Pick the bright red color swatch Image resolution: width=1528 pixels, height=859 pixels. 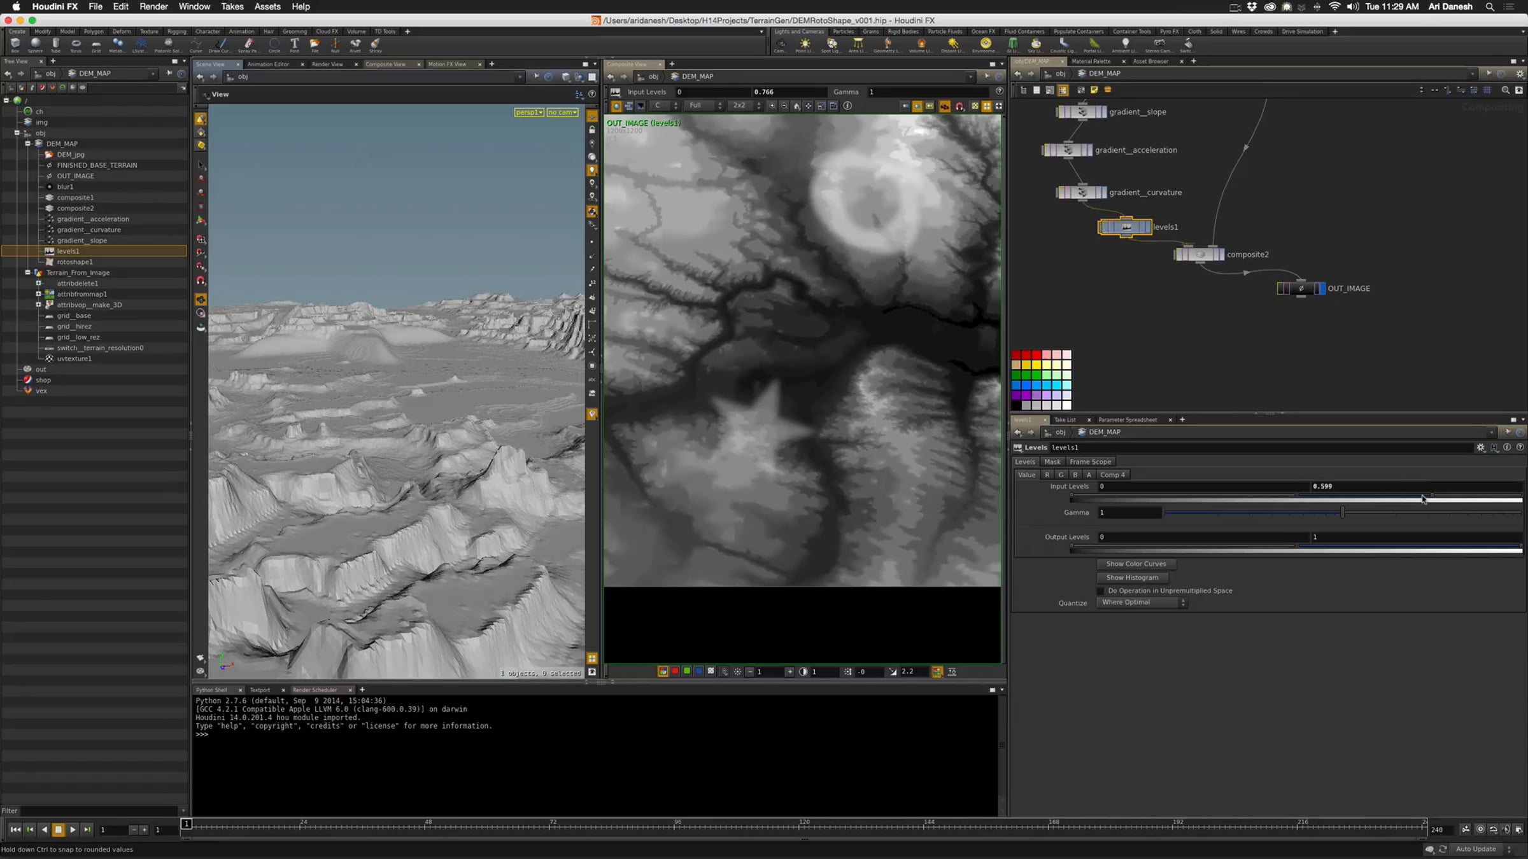point(1036,355)
